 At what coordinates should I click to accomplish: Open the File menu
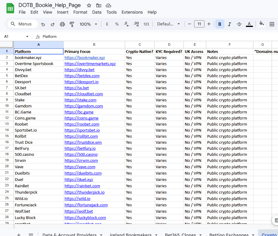[x=22, y=12]
